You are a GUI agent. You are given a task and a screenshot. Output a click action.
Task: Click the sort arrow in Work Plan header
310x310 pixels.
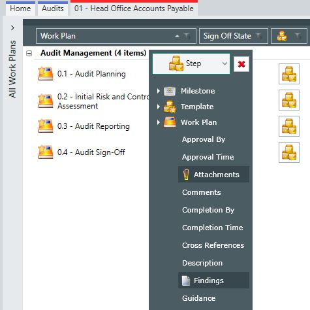pos(177,36)
